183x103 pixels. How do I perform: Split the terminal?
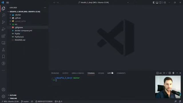170,73
